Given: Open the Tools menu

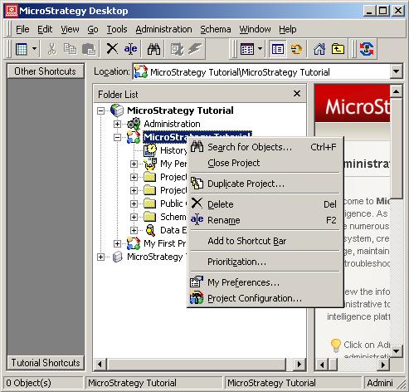Looking at the screenshot, I should pyautogui.click(x=117, y=29).
